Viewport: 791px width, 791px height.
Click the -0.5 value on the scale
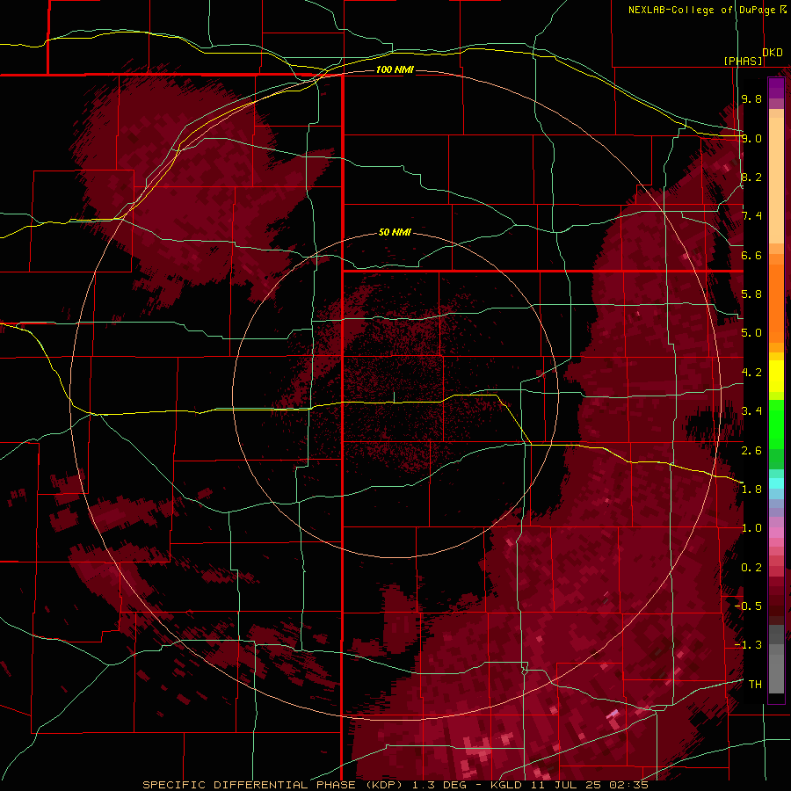click(748, 606)
